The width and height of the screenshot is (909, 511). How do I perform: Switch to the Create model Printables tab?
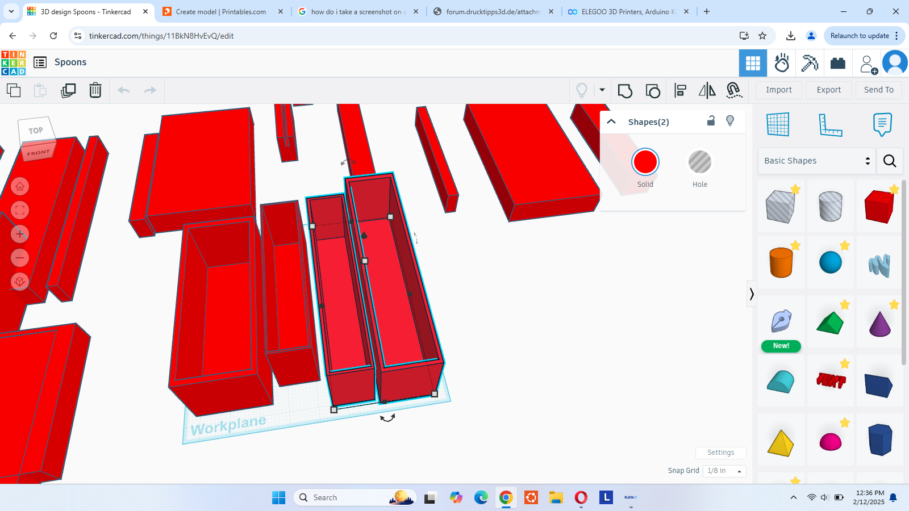[x=222, y=11]
